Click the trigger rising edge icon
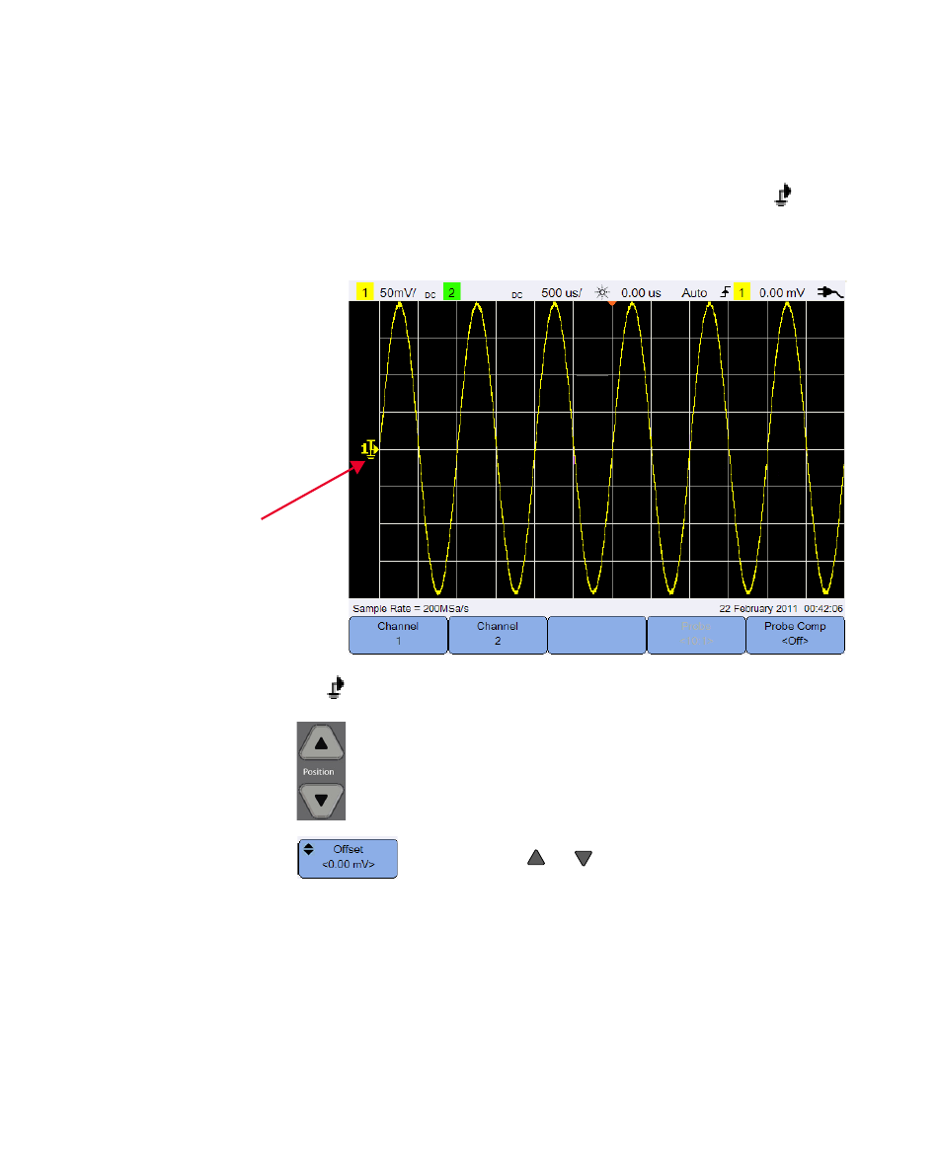Screen dimensions: 938x1162 [726, 292]
